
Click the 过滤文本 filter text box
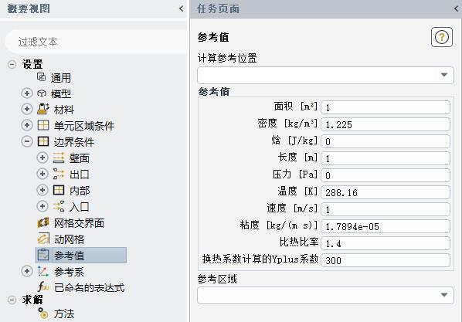(x=96, y=42)
